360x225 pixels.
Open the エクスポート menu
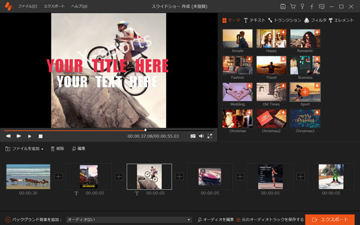click(x=54, y=6)
